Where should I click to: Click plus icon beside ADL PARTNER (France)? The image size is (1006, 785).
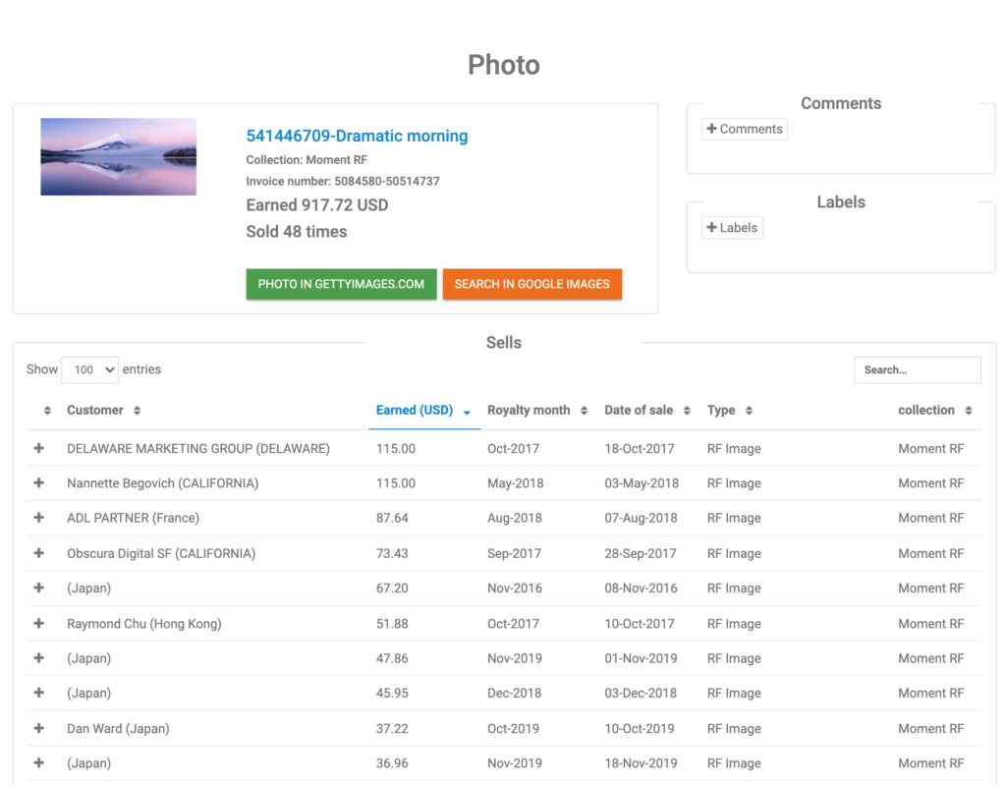(x=39, y=518)
